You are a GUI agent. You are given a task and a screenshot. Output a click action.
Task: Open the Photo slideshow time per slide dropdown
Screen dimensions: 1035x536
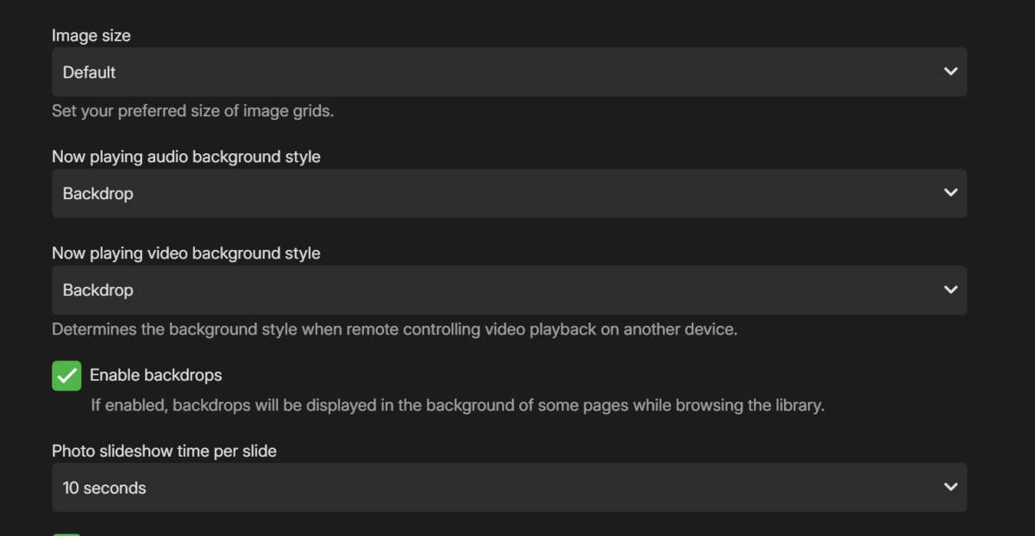[509, 487]
